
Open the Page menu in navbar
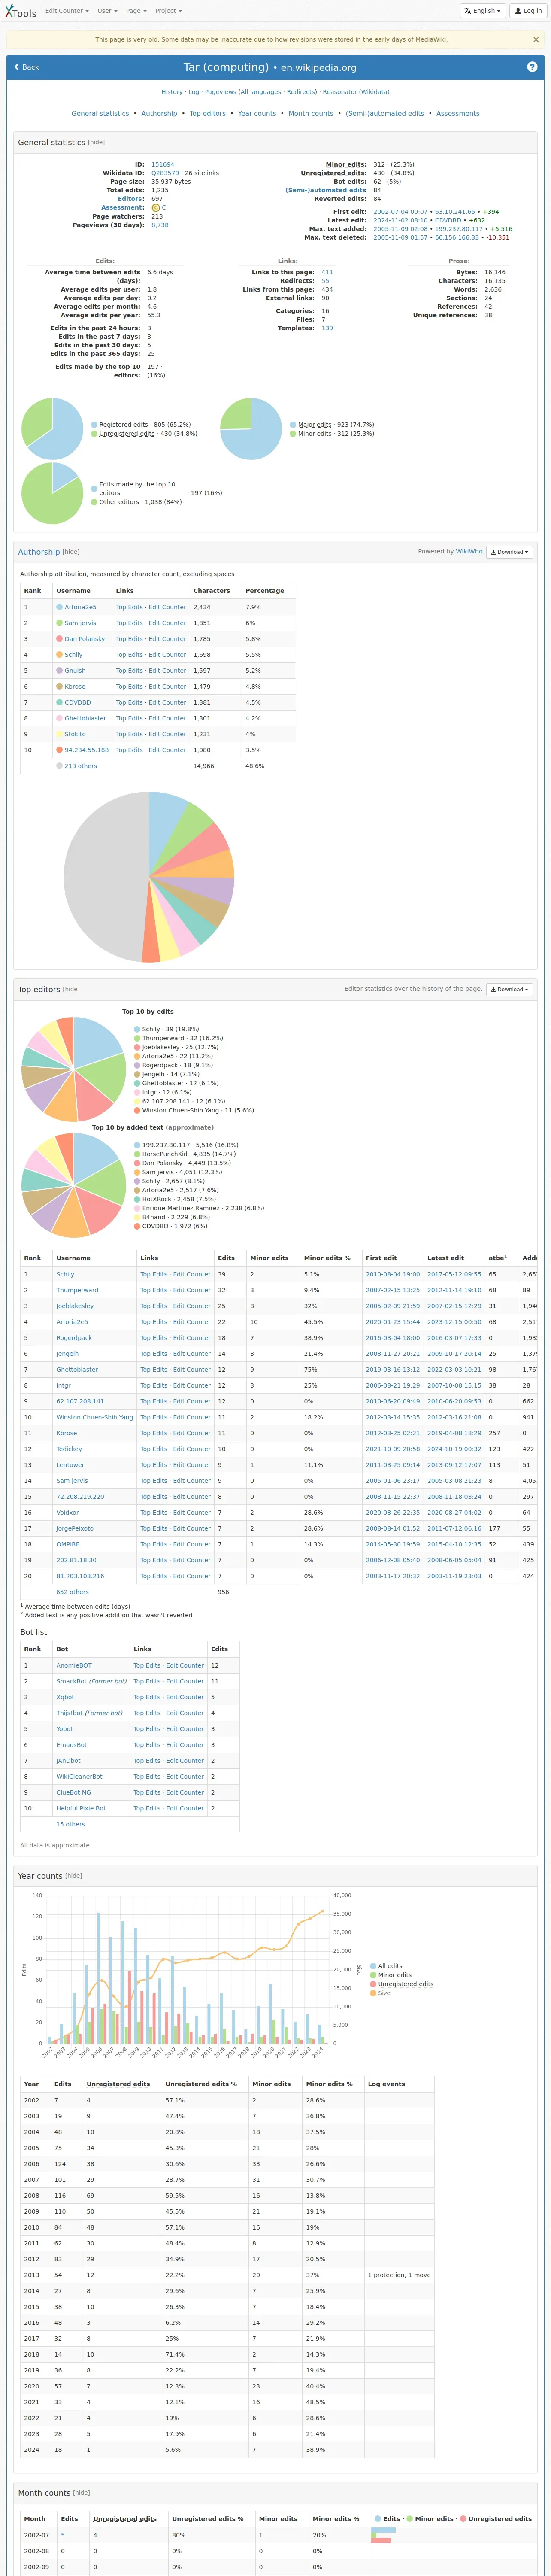[135, 11]
